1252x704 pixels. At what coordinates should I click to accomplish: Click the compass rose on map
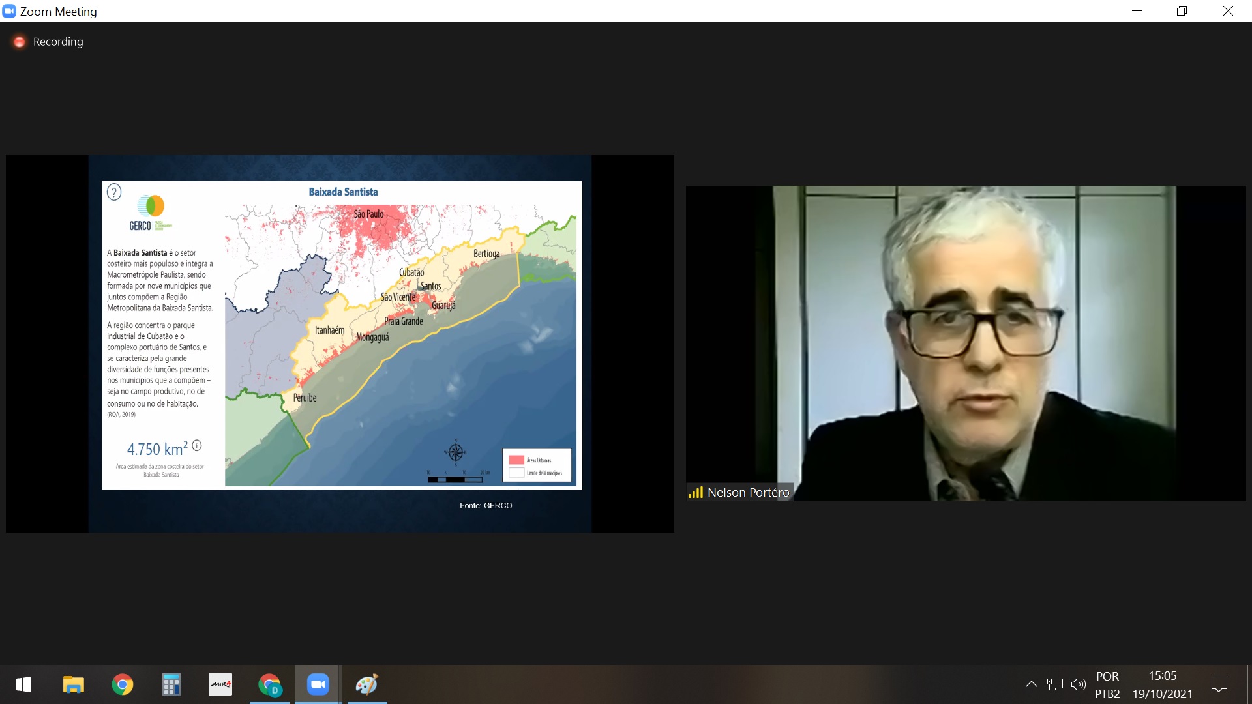[456, 452]
